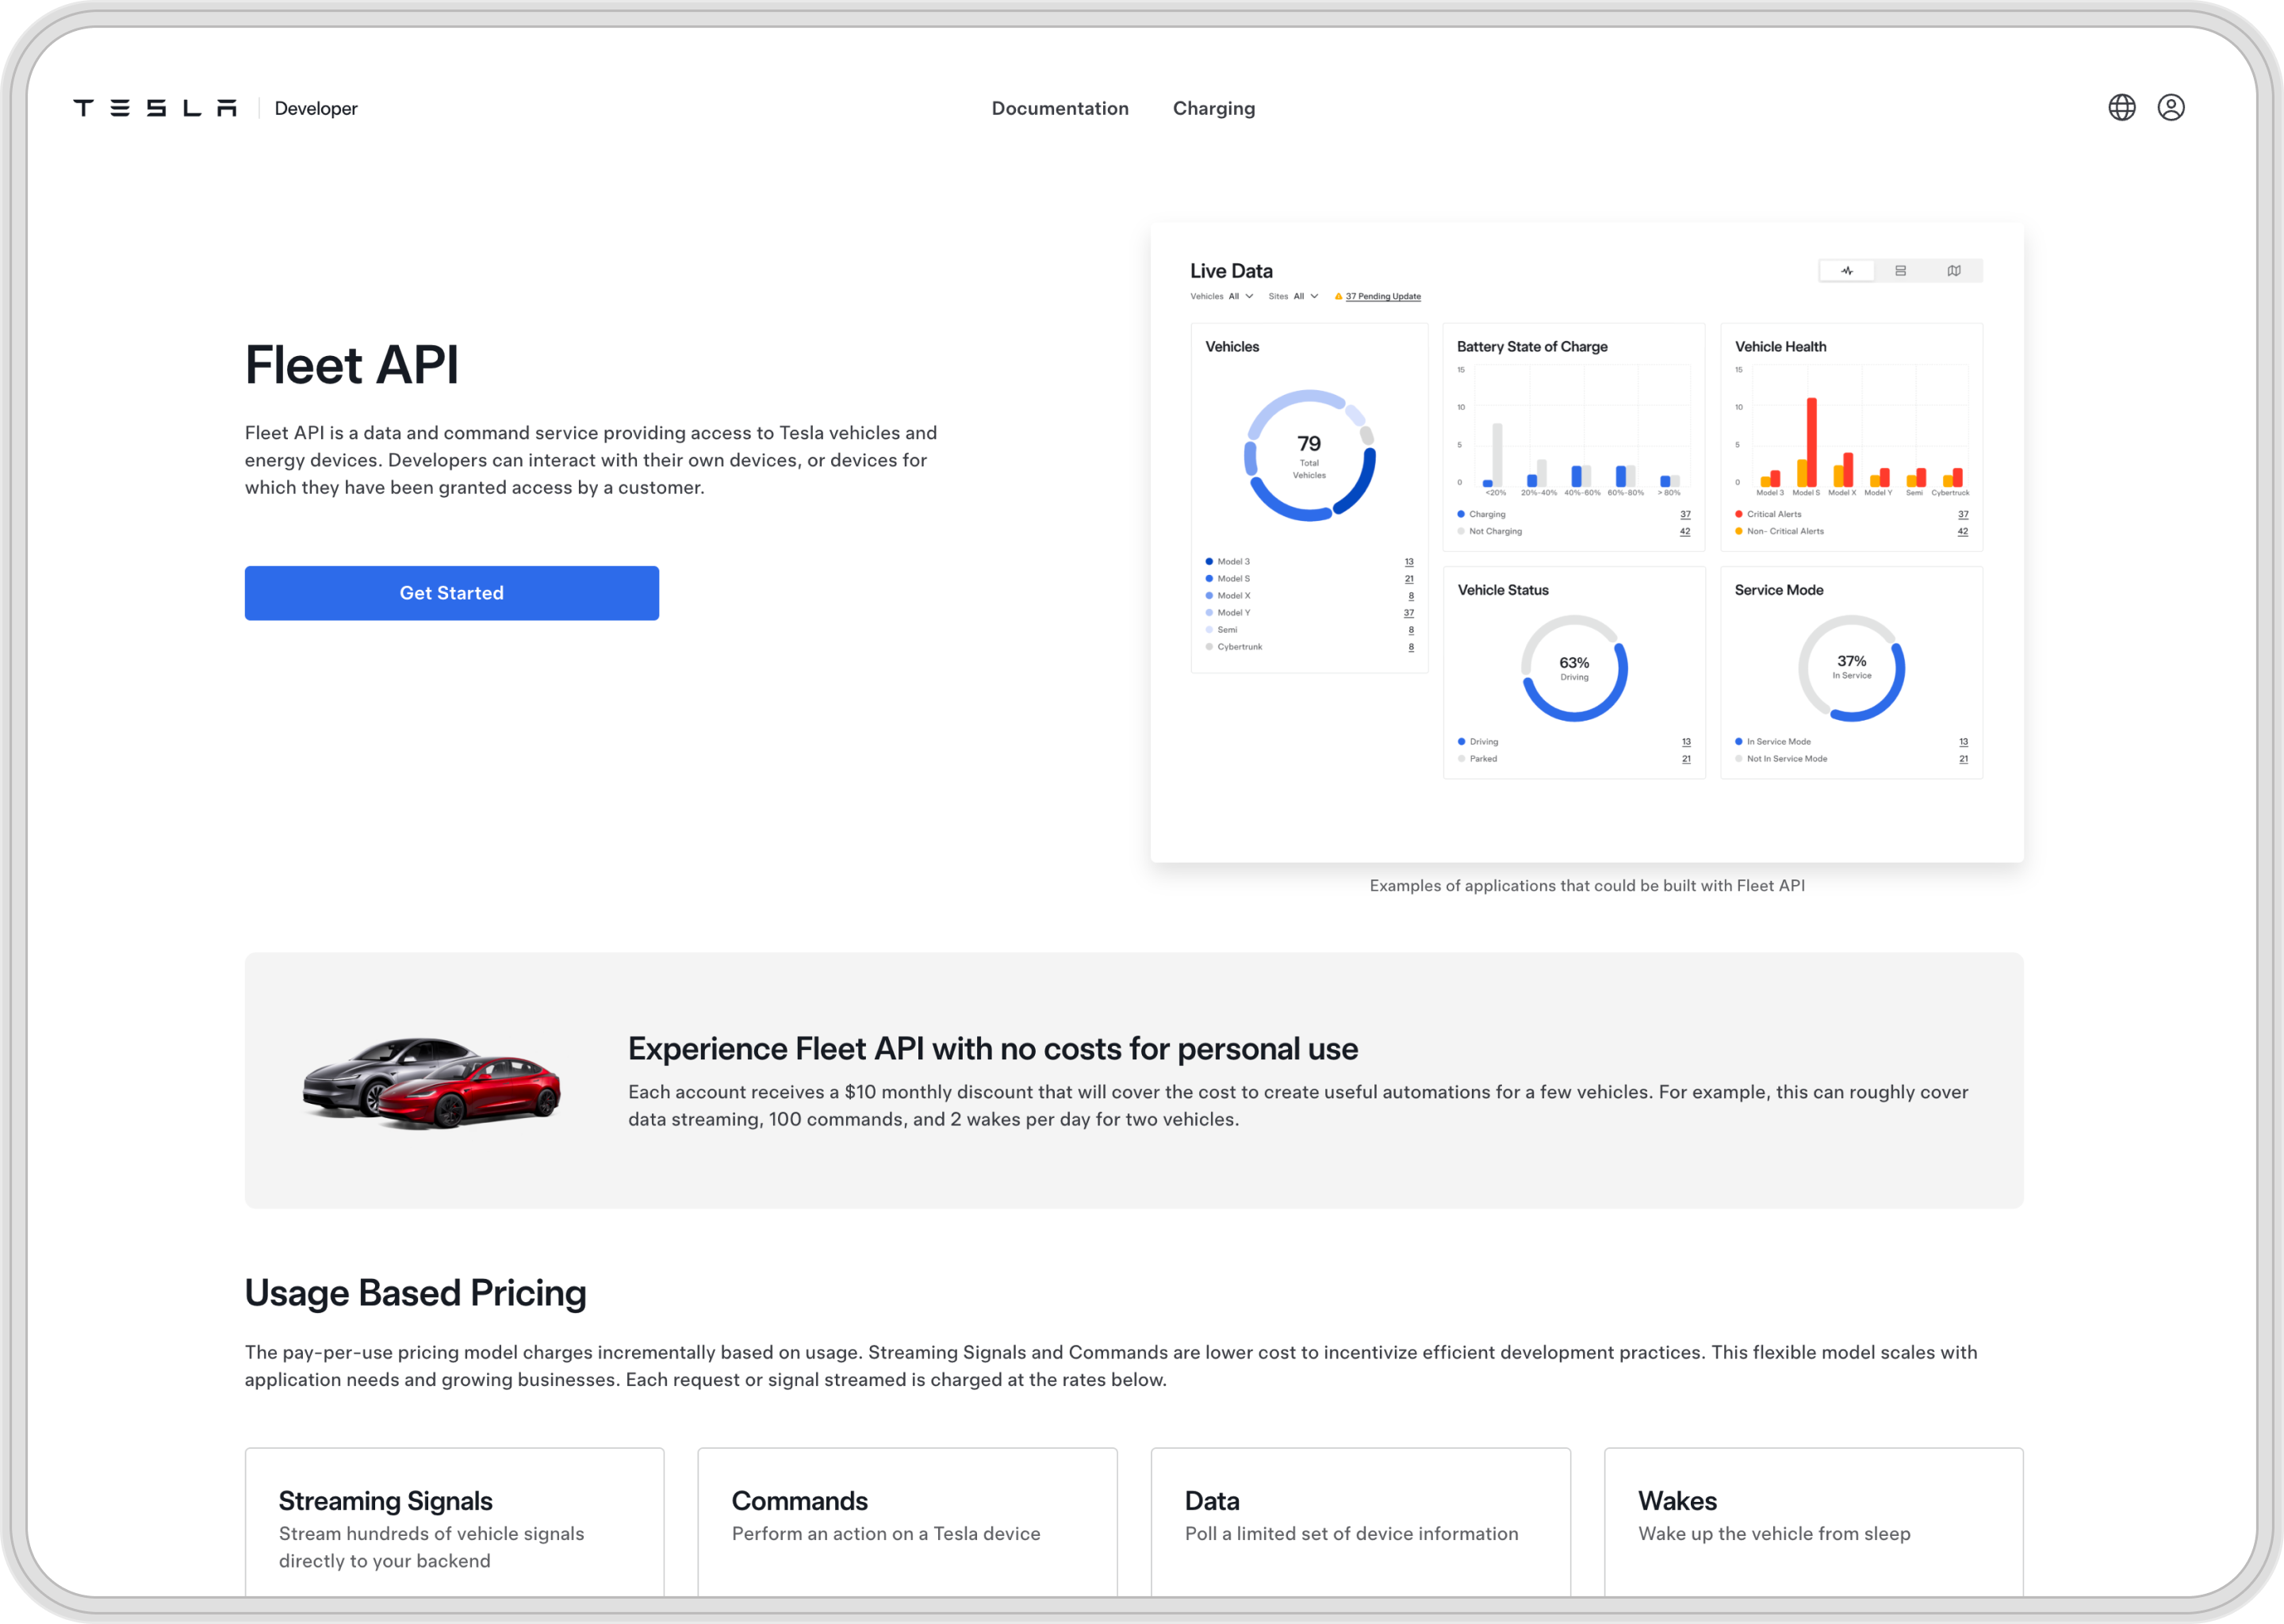2284x1624 pixels.
Task: Click the Driving count 13
Action: click(1686, 742)
